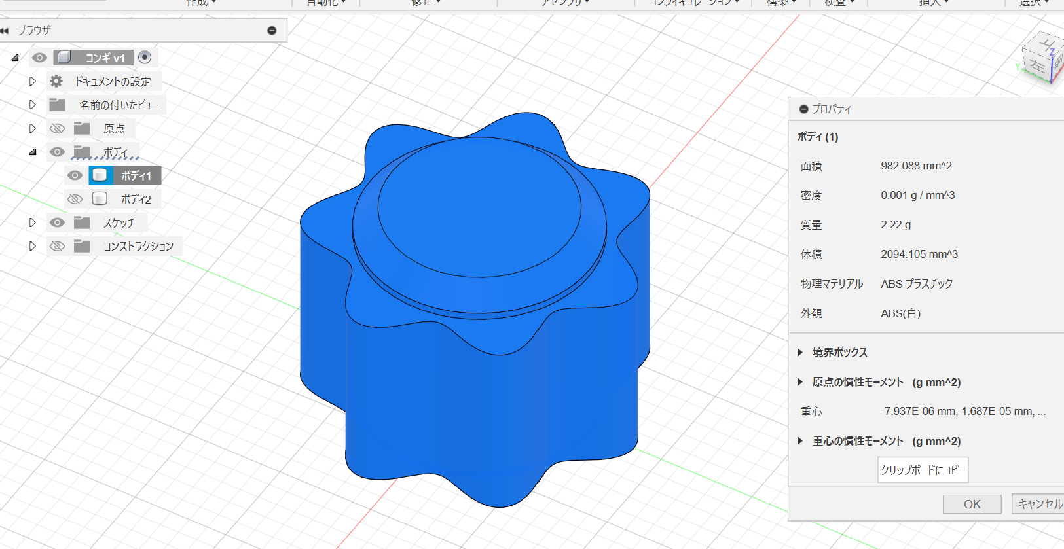This screenshot has height=549, width=1064.
Task: Click the クリップボードにコピー button
Action: (x=923, y=470)
